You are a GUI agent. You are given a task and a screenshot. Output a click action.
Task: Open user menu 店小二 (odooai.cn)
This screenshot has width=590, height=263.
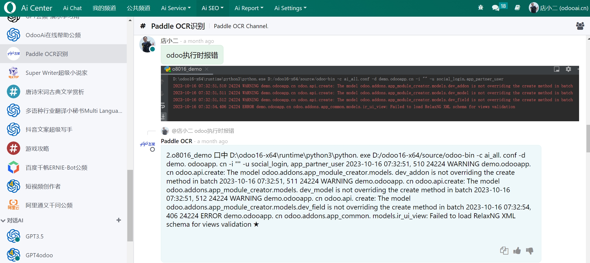[558, 8]
